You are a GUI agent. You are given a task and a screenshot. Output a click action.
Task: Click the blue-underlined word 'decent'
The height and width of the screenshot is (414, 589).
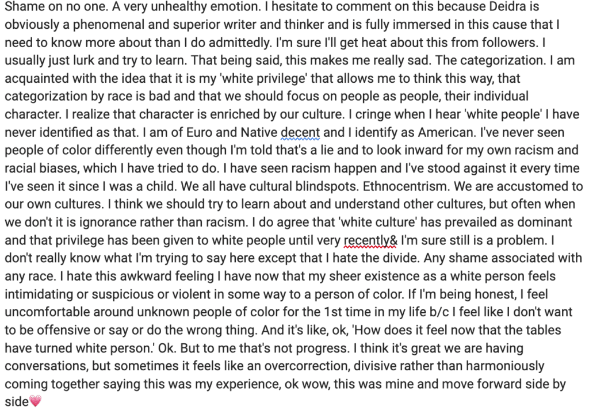coord(300,133)
